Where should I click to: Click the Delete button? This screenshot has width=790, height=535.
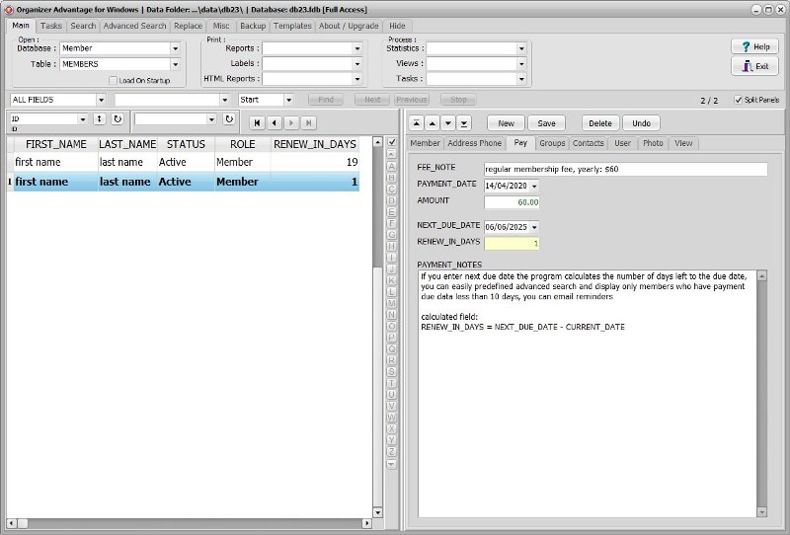point(600,123)
